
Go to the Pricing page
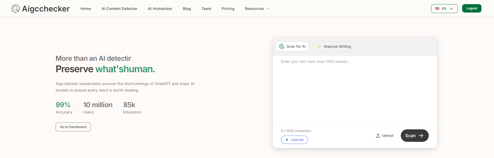point(228,9)
